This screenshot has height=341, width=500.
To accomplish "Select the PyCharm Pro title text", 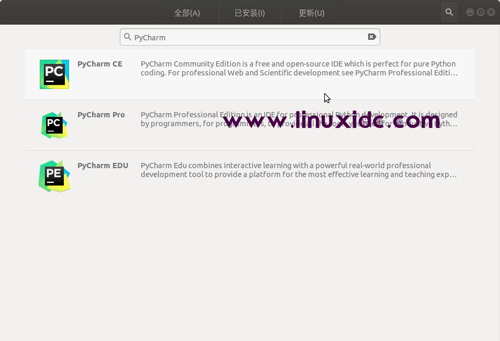I will coord(101,115).
